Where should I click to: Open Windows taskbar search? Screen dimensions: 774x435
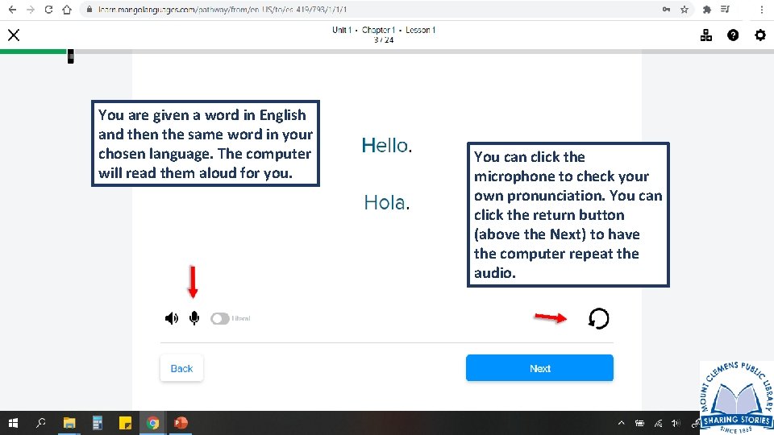tap(41, 423)
